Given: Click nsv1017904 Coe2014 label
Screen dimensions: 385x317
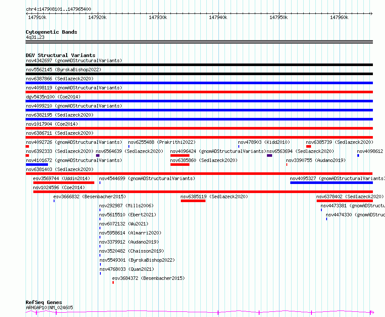Looking at the screenshot, I should click(x=52, y=124).
